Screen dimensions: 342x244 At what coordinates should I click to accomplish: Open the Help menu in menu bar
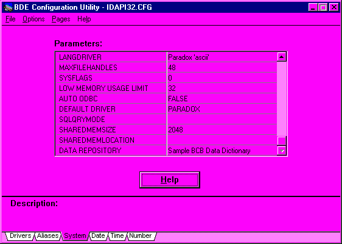point(84,20)
